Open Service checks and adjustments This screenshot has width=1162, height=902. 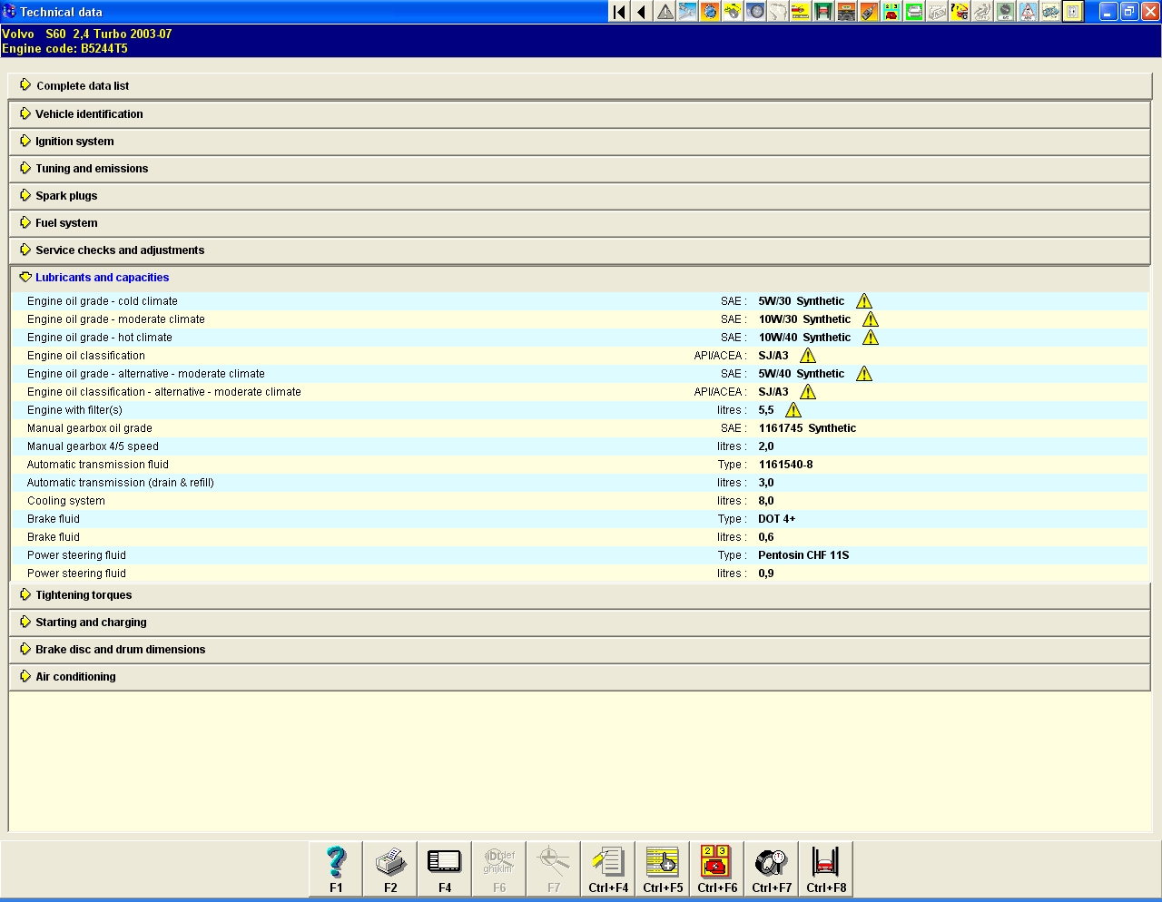580,250
